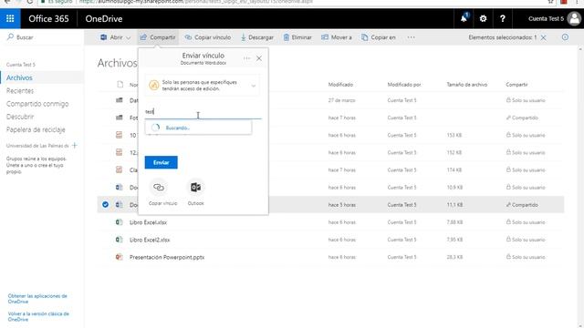Screen dimensions: 584x328
Task: Open the Compartir column header menu
Action: point(516,85)
